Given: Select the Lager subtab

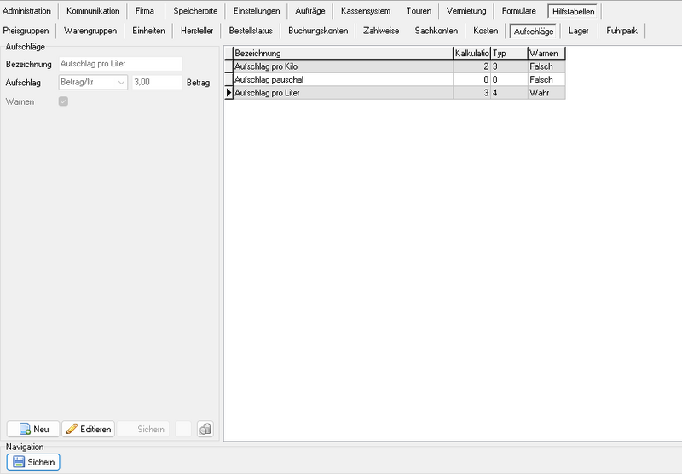Looking at the screenshot, I should (x=578, y=31).
